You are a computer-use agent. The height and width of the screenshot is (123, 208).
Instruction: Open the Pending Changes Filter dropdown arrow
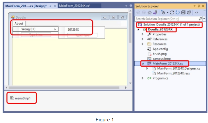point(167,13)
